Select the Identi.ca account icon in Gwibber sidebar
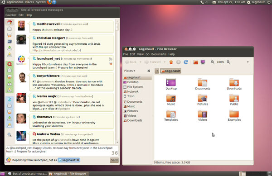The width and height of the screenshot is (272, 176). pos(10,64)
